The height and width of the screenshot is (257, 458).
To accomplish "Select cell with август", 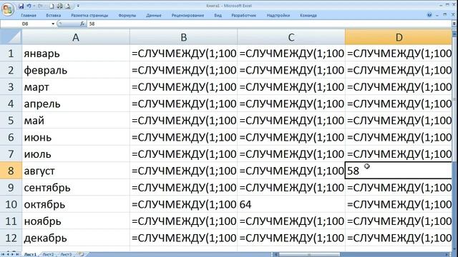I will pos(76,171).
